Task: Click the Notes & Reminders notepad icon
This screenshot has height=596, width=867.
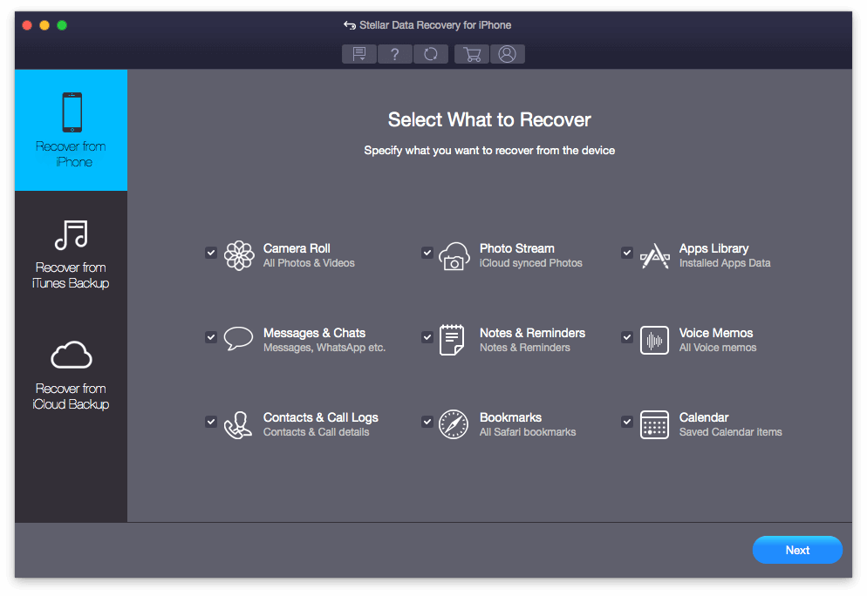Action: tap(452, 340)
